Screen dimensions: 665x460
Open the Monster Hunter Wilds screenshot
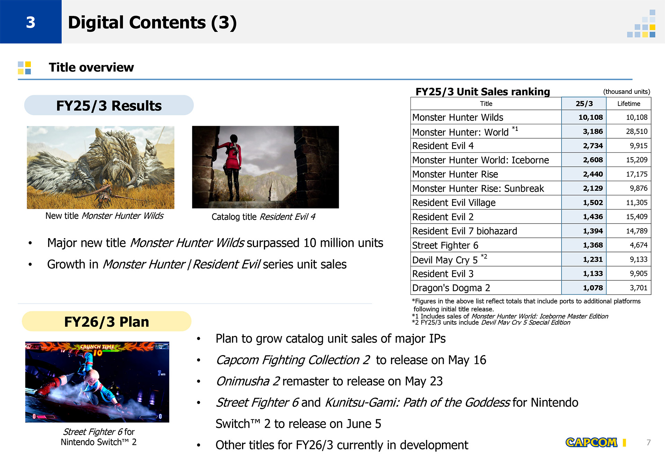pos(100,167)
